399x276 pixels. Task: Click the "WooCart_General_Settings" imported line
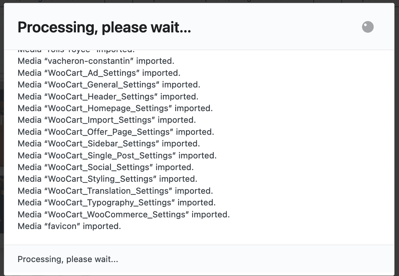click(109, 85)
